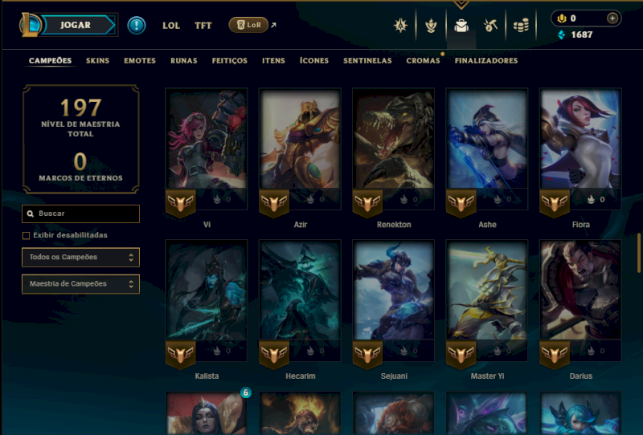Expand the top center down-arrow chevron

tap(461, 5)
